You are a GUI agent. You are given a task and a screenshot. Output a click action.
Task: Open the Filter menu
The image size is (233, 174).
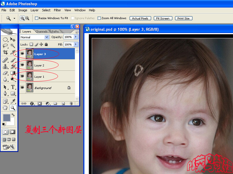click(57, 10)
